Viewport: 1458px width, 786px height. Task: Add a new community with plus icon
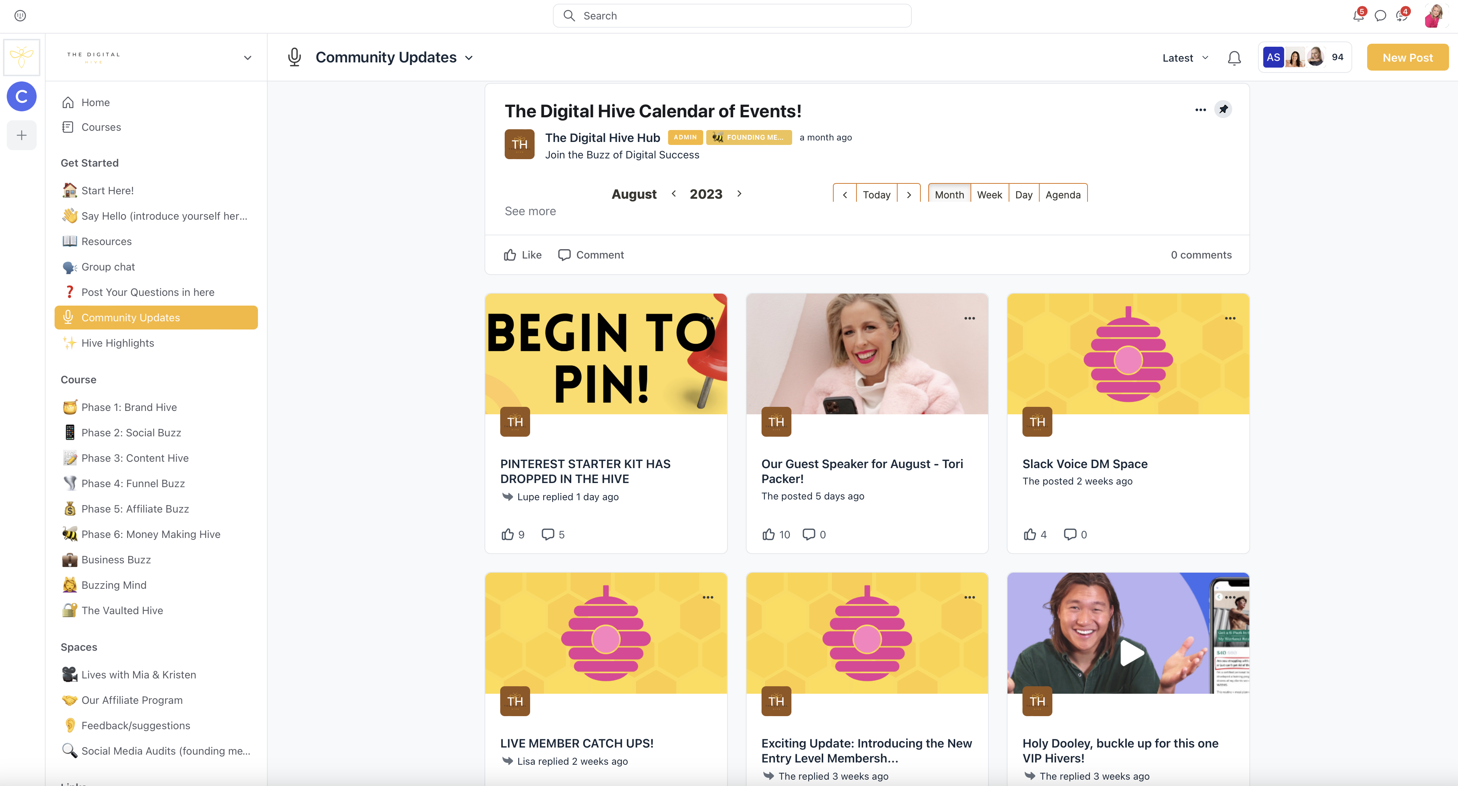(x=22, y=135)
